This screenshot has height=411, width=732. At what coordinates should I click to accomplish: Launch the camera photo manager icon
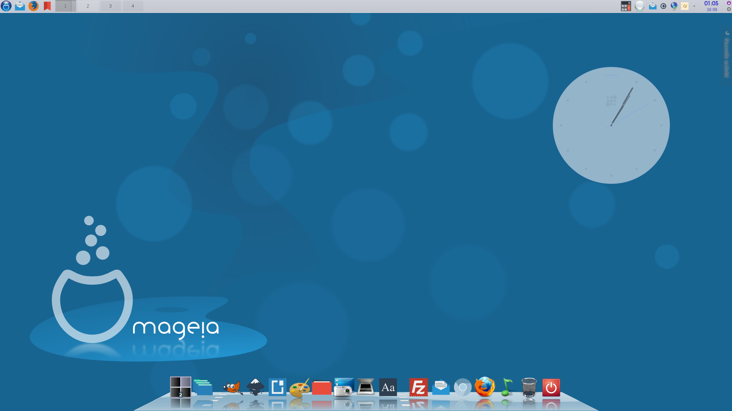344,387
